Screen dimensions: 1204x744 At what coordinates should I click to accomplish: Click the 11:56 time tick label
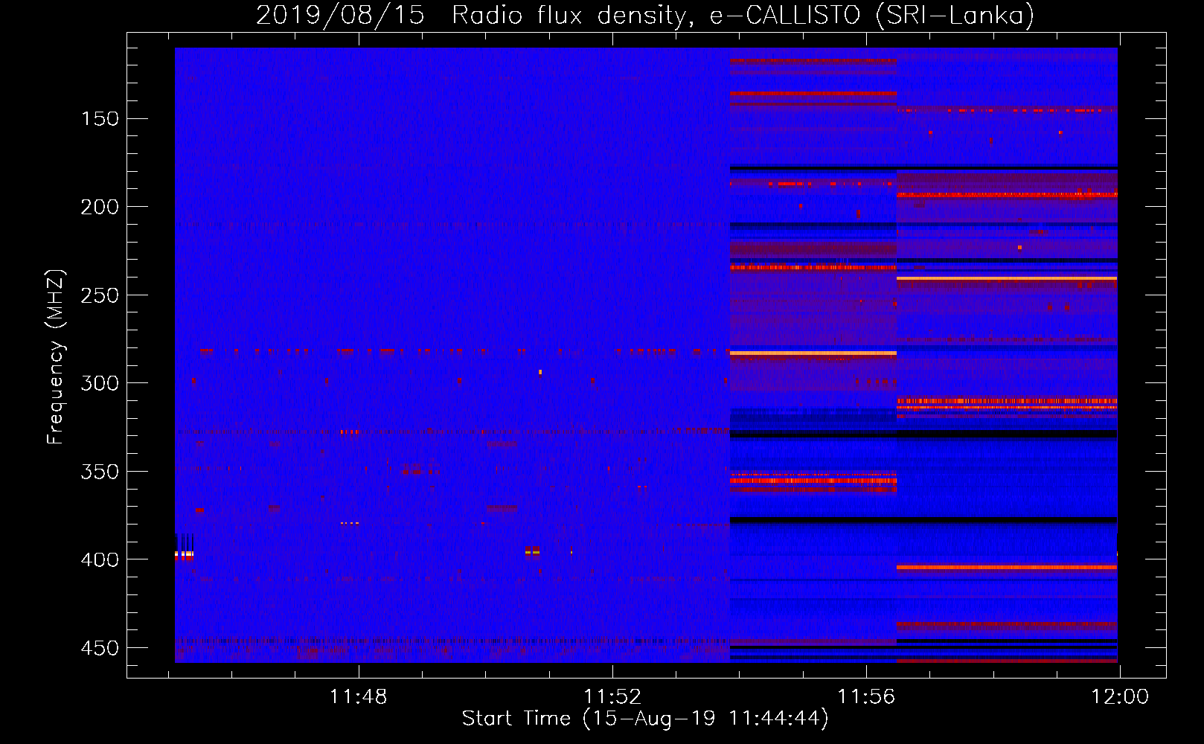click(866, 697)
